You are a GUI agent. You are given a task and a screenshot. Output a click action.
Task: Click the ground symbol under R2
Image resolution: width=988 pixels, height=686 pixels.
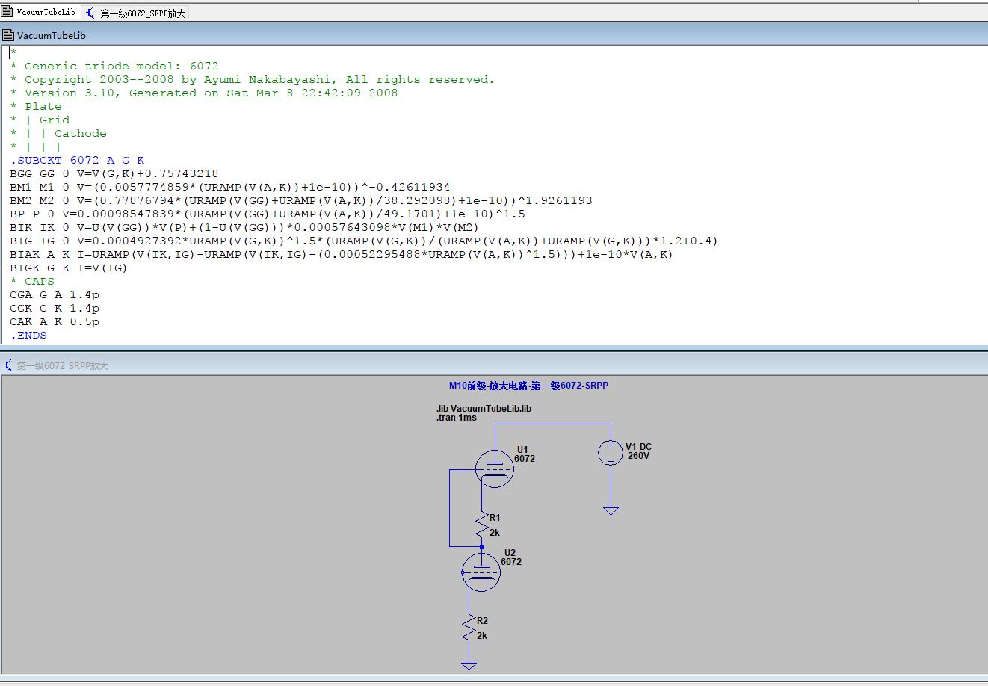click(x=469, y=666)
